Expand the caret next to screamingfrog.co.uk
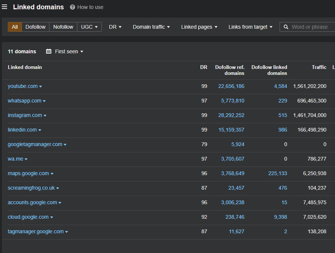The width and height of the screenshot is (335, 253). [58, 189]
